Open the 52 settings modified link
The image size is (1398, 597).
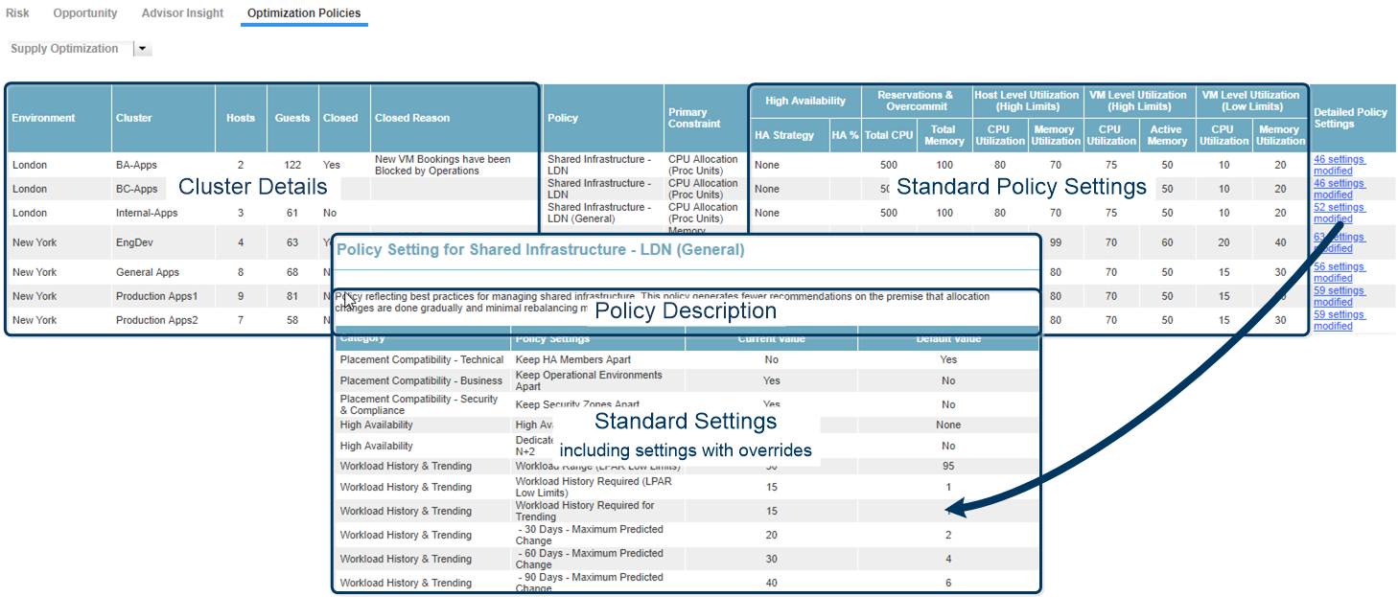(1340, 213)
